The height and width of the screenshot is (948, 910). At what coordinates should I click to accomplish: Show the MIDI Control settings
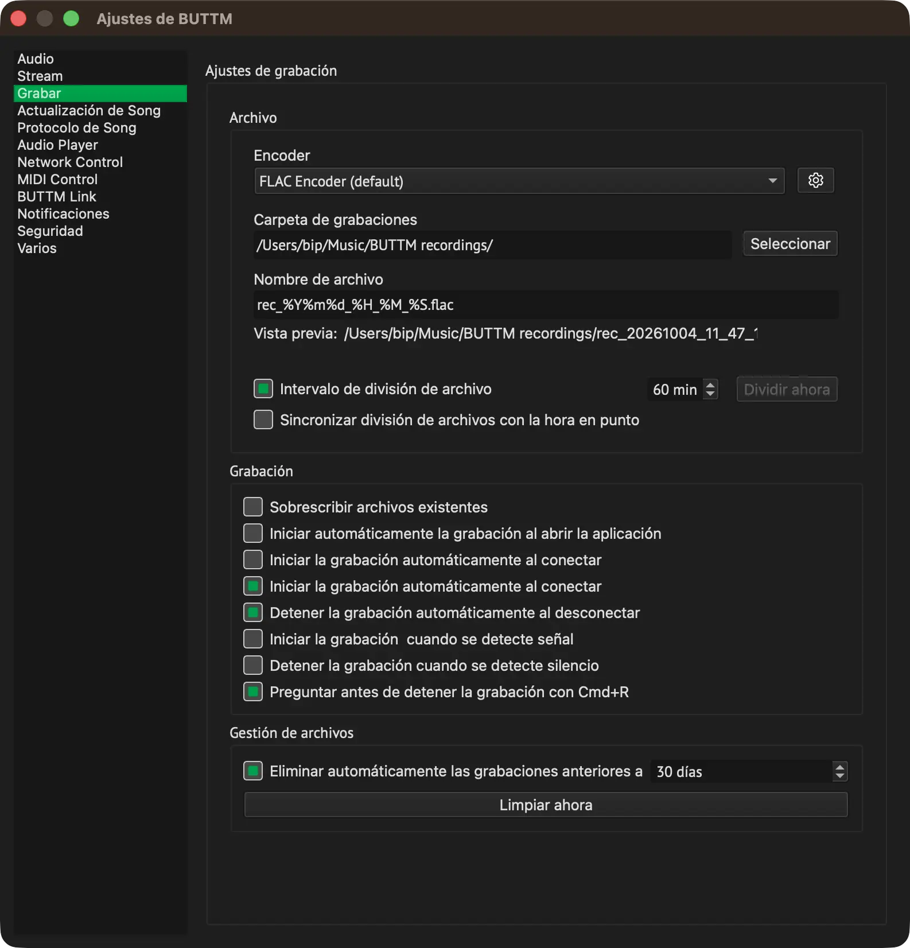click(x=100, y=180)
